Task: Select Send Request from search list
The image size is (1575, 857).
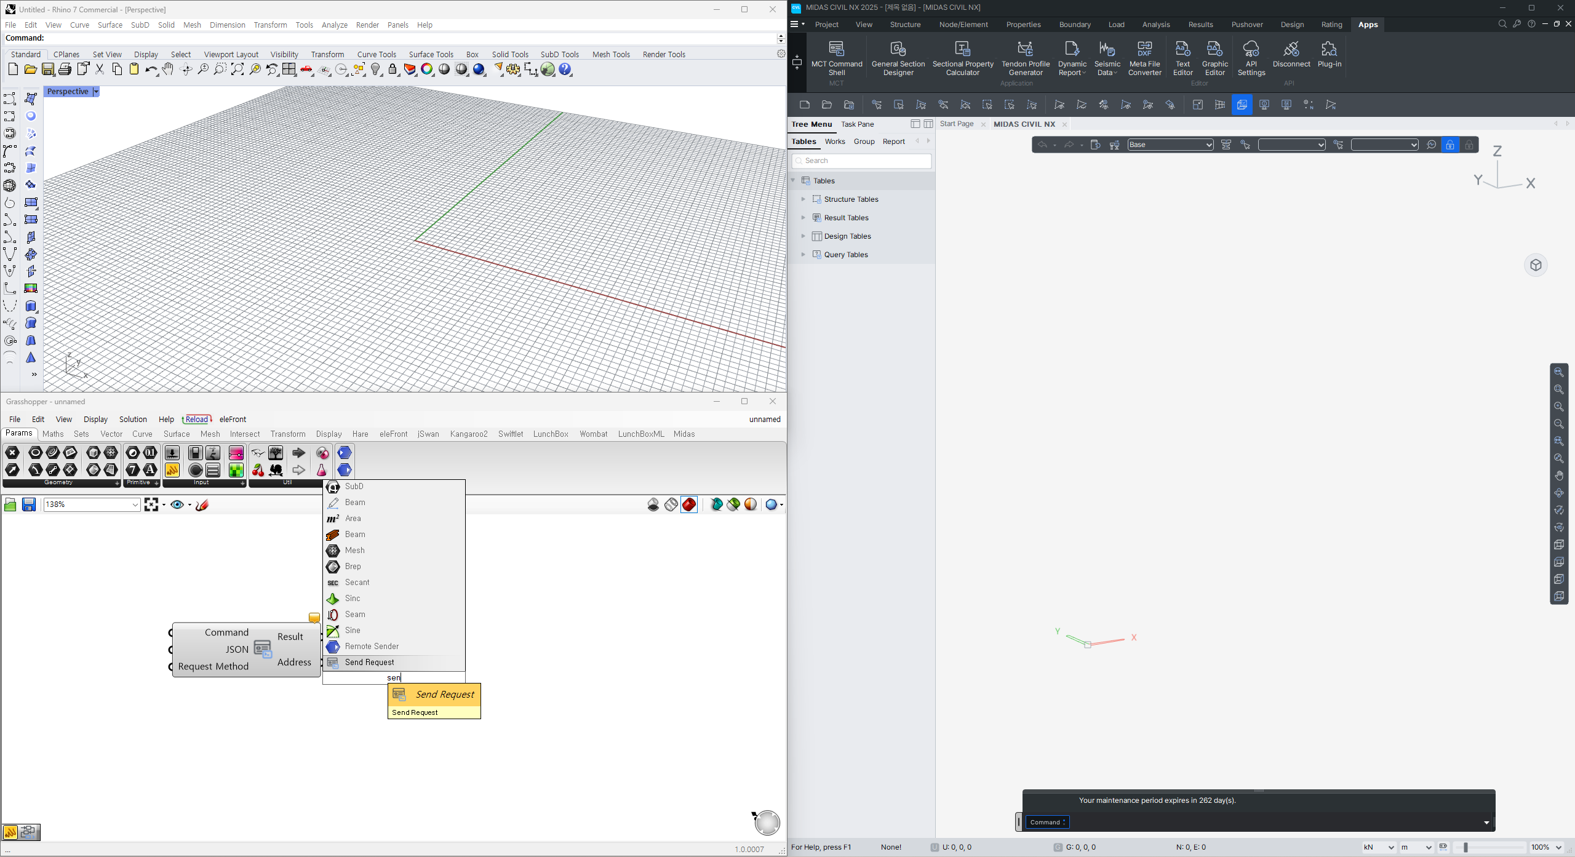Action: [x=394, y=662]
